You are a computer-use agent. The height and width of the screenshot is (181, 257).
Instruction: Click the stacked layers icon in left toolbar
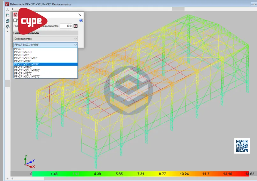[8, 15]
